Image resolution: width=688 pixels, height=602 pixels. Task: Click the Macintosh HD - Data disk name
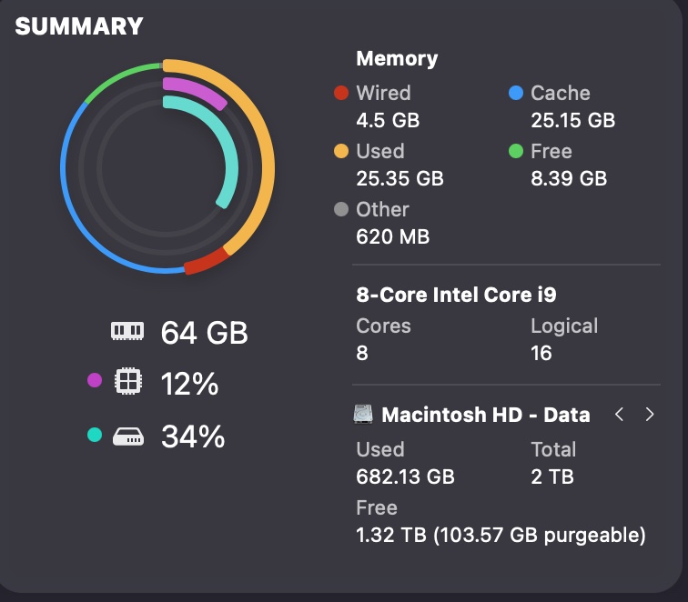pyautogui.click(x=486, y=415)
